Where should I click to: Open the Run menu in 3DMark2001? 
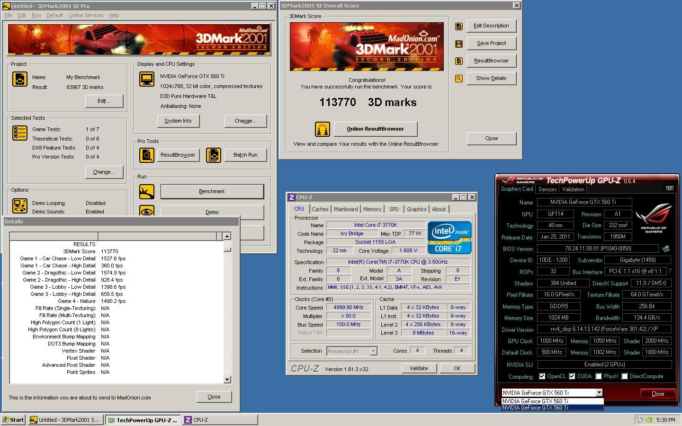pos(36,15)
